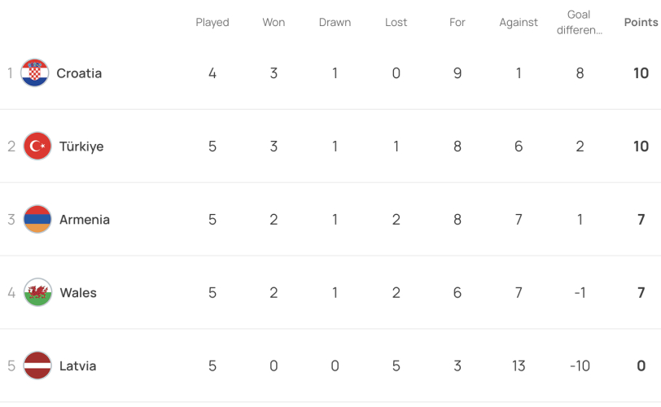Click the Points column header
The height and width of the screenshot is (407, 661).
641,22
